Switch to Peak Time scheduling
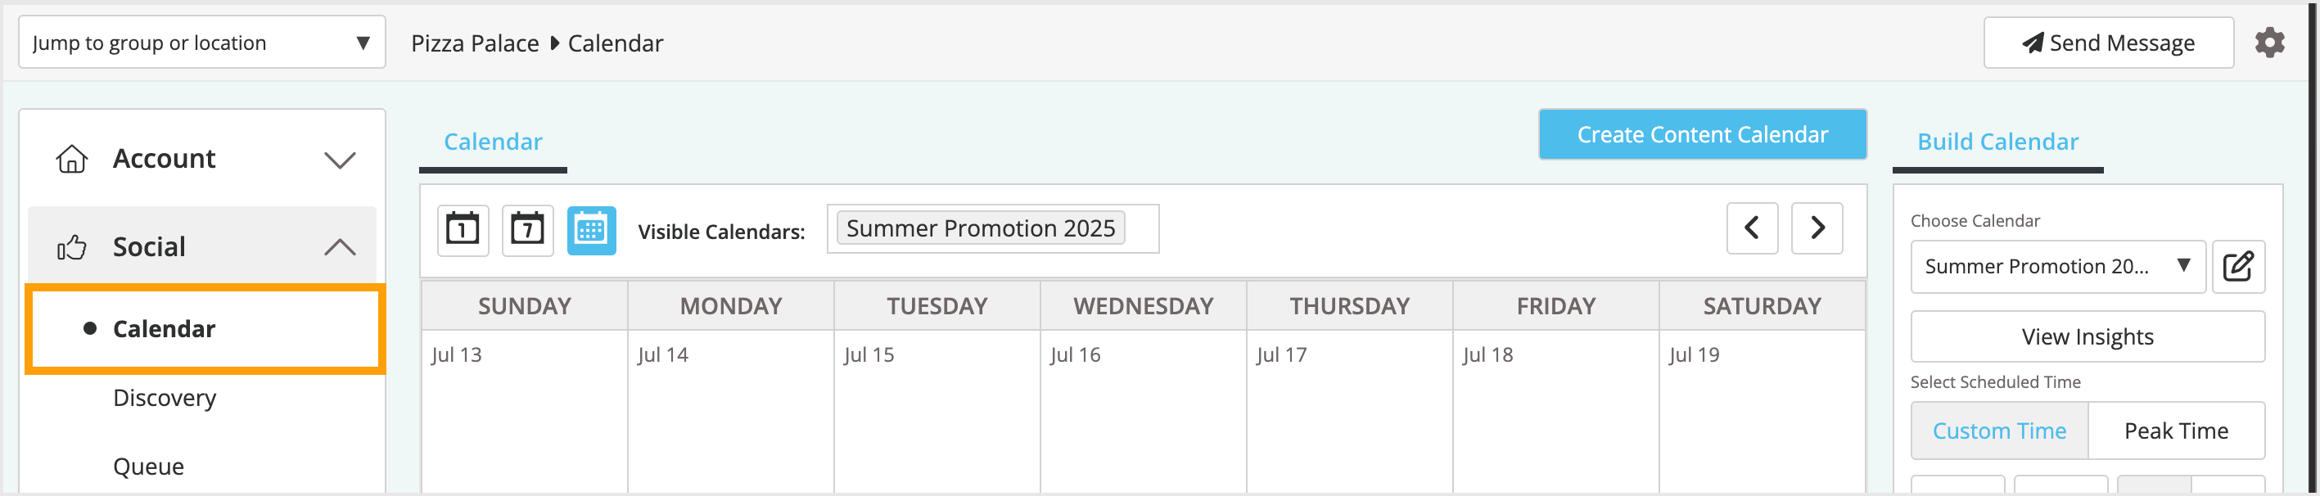This screenshot has width=2320, height=496. 2176,431
